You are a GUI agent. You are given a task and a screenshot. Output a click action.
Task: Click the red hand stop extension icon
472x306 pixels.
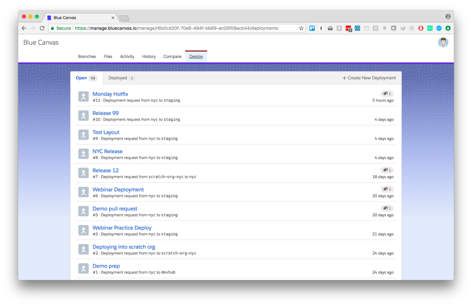point(421,28)
